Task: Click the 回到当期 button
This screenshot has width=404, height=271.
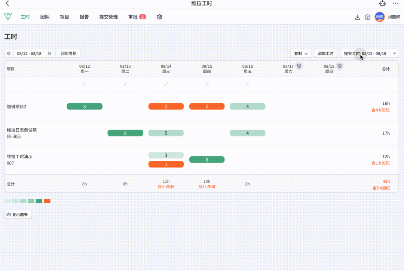Action: [68, 53]
